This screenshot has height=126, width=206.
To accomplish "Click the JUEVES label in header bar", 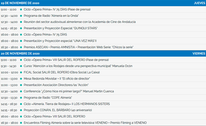I will click(199, 3).
